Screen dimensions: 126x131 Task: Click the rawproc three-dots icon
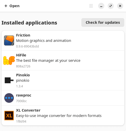tap(9, 98)
